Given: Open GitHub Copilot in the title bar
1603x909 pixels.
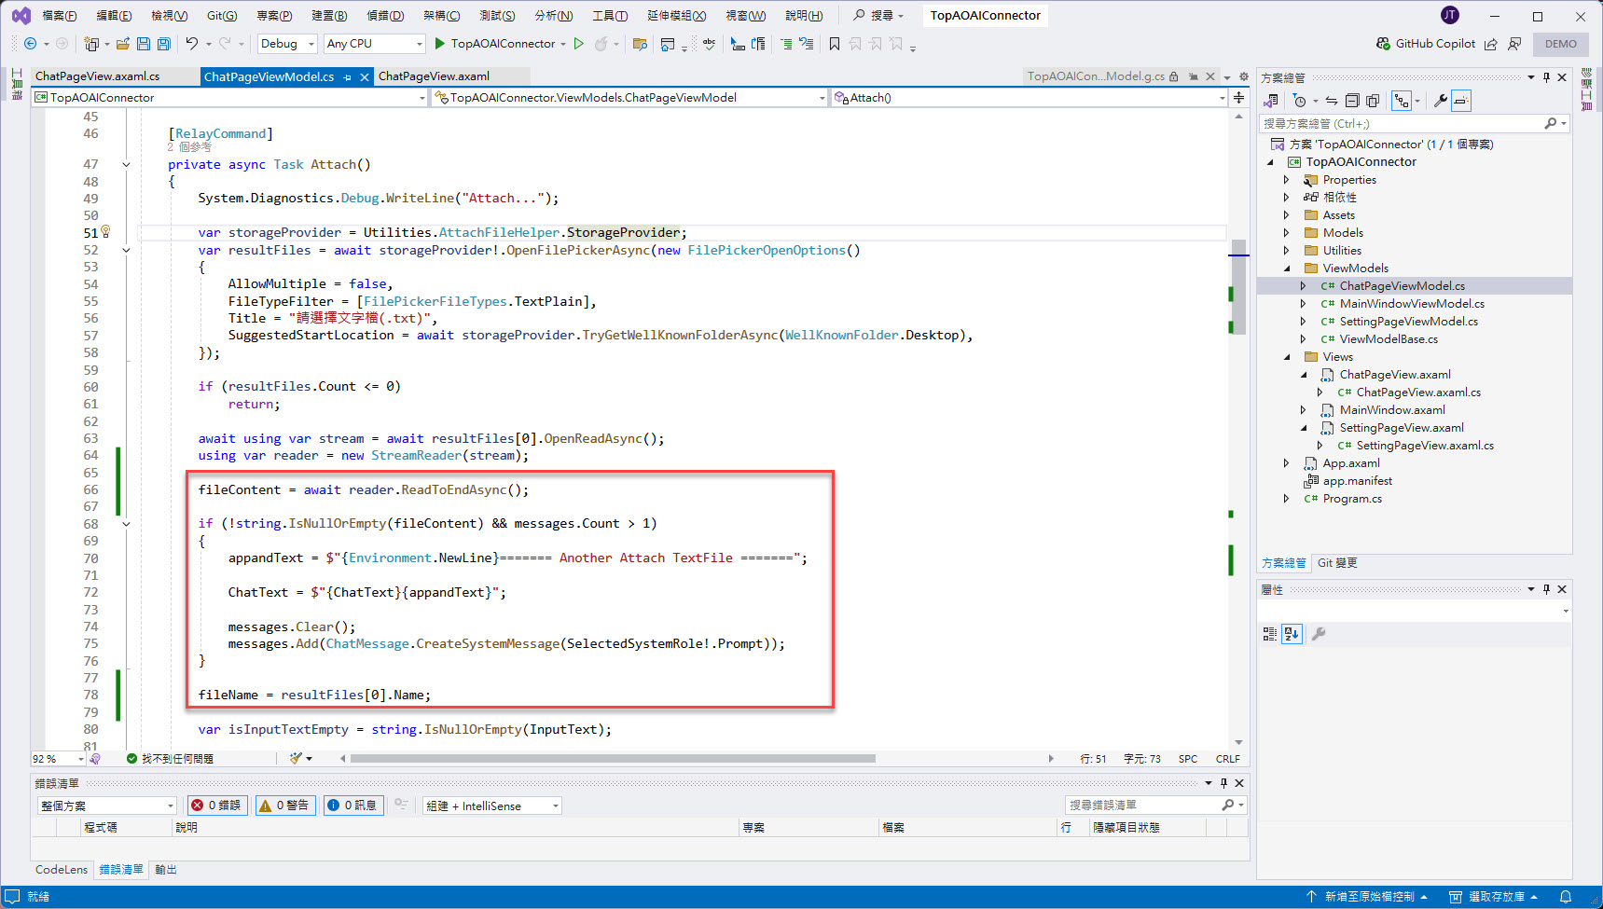Looking at the screenshot, I should pos(1426,44).
